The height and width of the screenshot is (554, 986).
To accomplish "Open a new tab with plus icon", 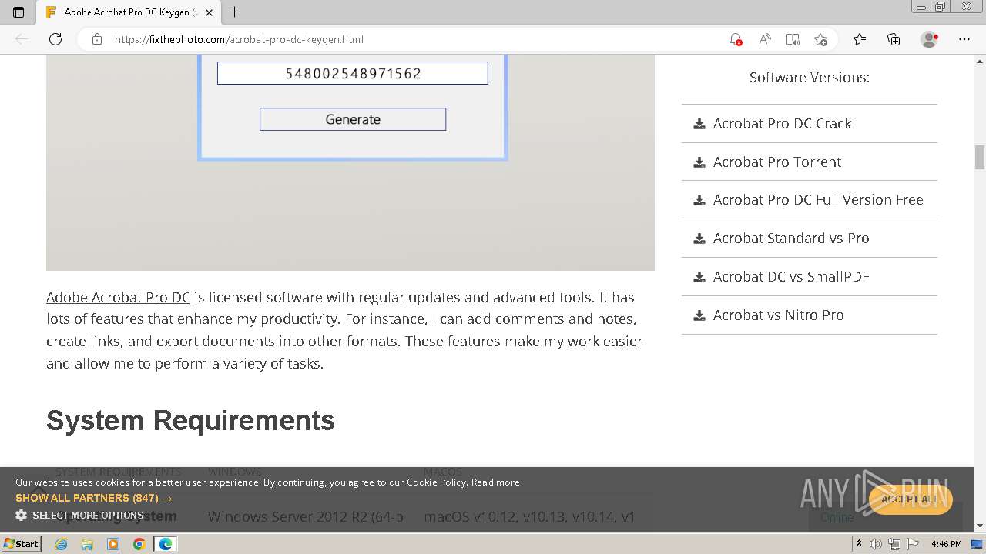I will [x=235, y=12].
